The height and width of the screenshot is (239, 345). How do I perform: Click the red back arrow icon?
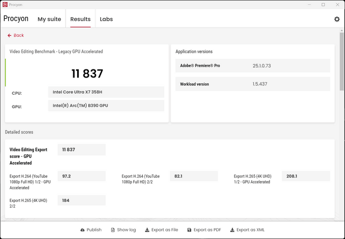9,36
